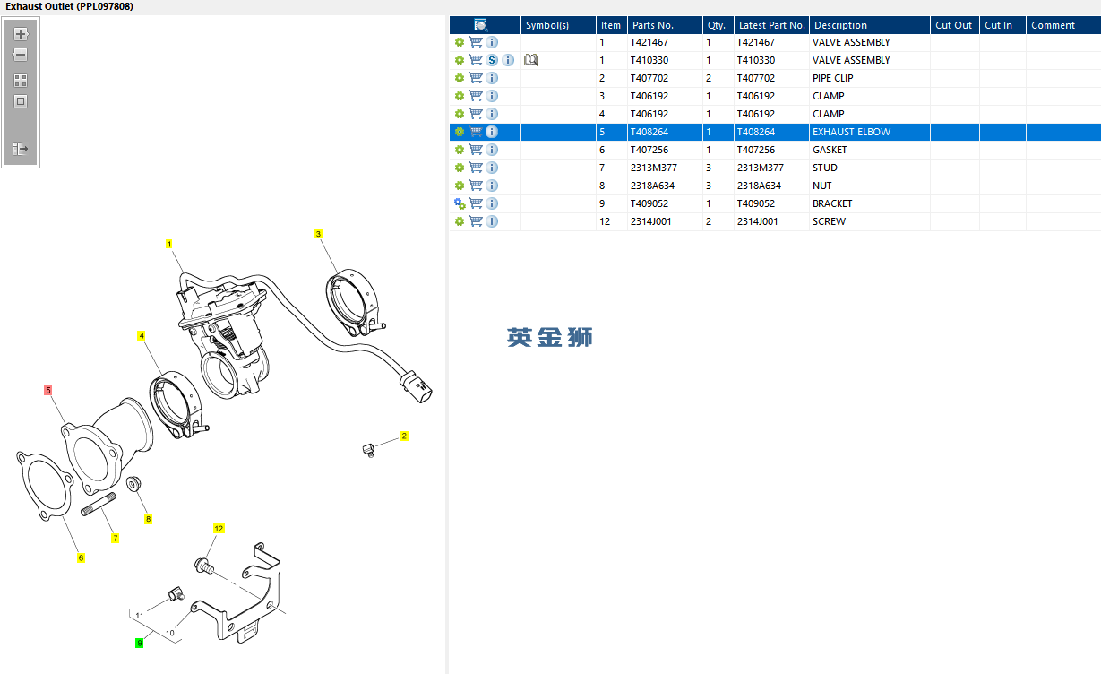Select callout 4 on the diagram

tap(142, 335)
